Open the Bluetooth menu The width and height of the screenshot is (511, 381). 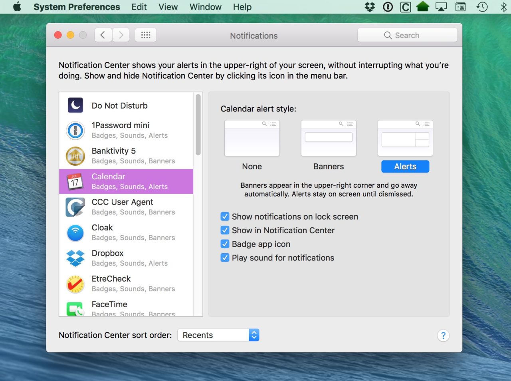pyautogui.click(x=503, y=7)
